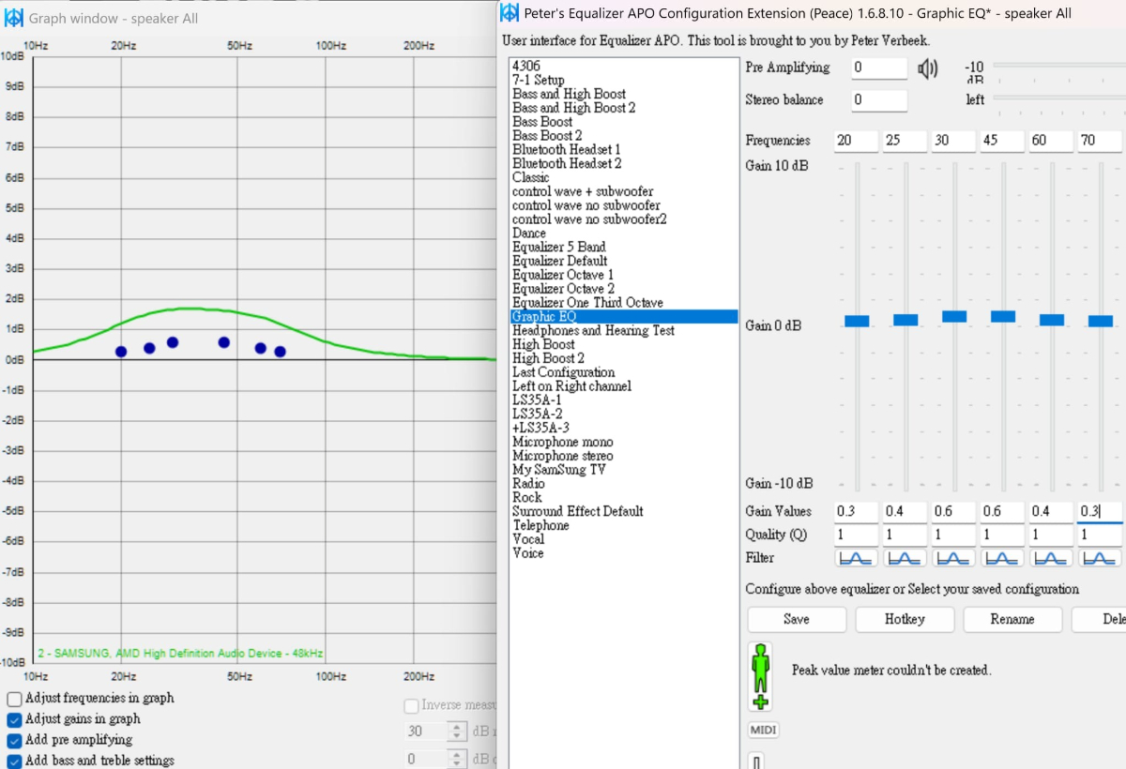Select Bluetooth Headset 1 configuration
This screenshot has height=769, width=1126.
(567, 150)
